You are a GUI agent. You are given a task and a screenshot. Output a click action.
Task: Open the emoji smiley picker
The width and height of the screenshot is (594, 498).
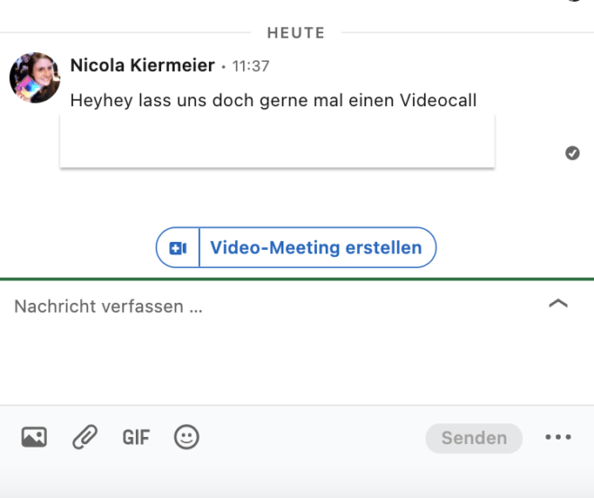[x=186, y=437]
